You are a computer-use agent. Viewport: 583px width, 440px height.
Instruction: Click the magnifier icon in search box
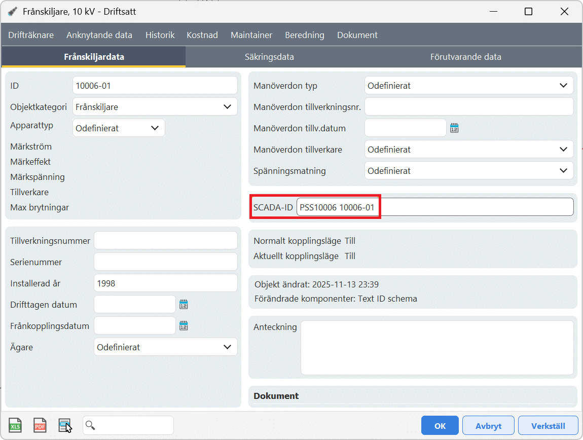click(90, 425)
